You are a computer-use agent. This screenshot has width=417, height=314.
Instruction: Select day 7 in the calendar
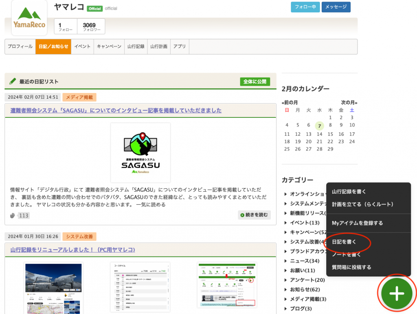point(319,126)
